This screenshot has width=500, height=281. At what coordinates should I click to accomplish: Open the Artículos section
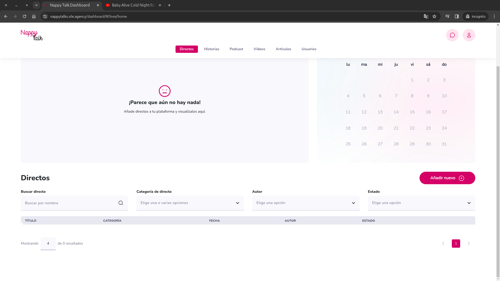tap(283, 49)
